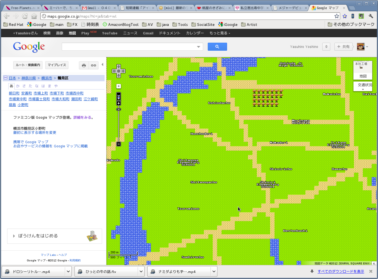Image resolution: width=378 pixels, height=279 pixels.
Task: Select the か kana tab
Action: click(x=18, y=86)
